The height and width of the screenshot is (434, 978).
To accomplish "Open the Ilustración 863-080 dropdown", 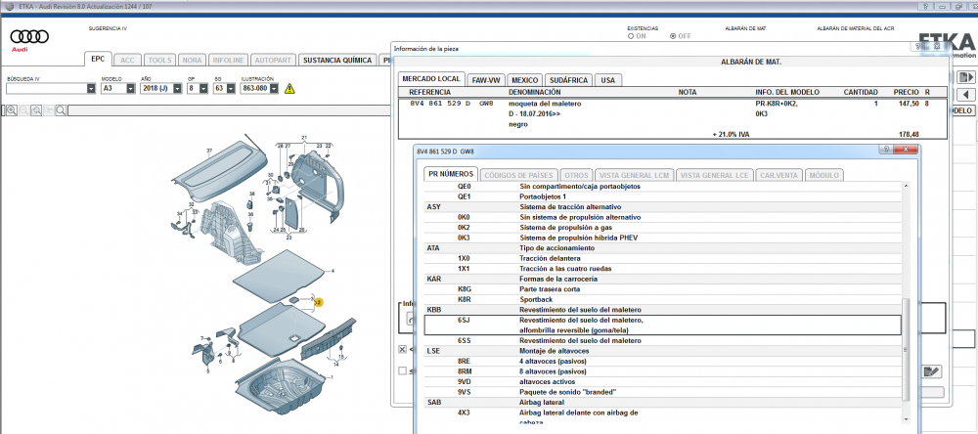I will [x=273, y=89].
